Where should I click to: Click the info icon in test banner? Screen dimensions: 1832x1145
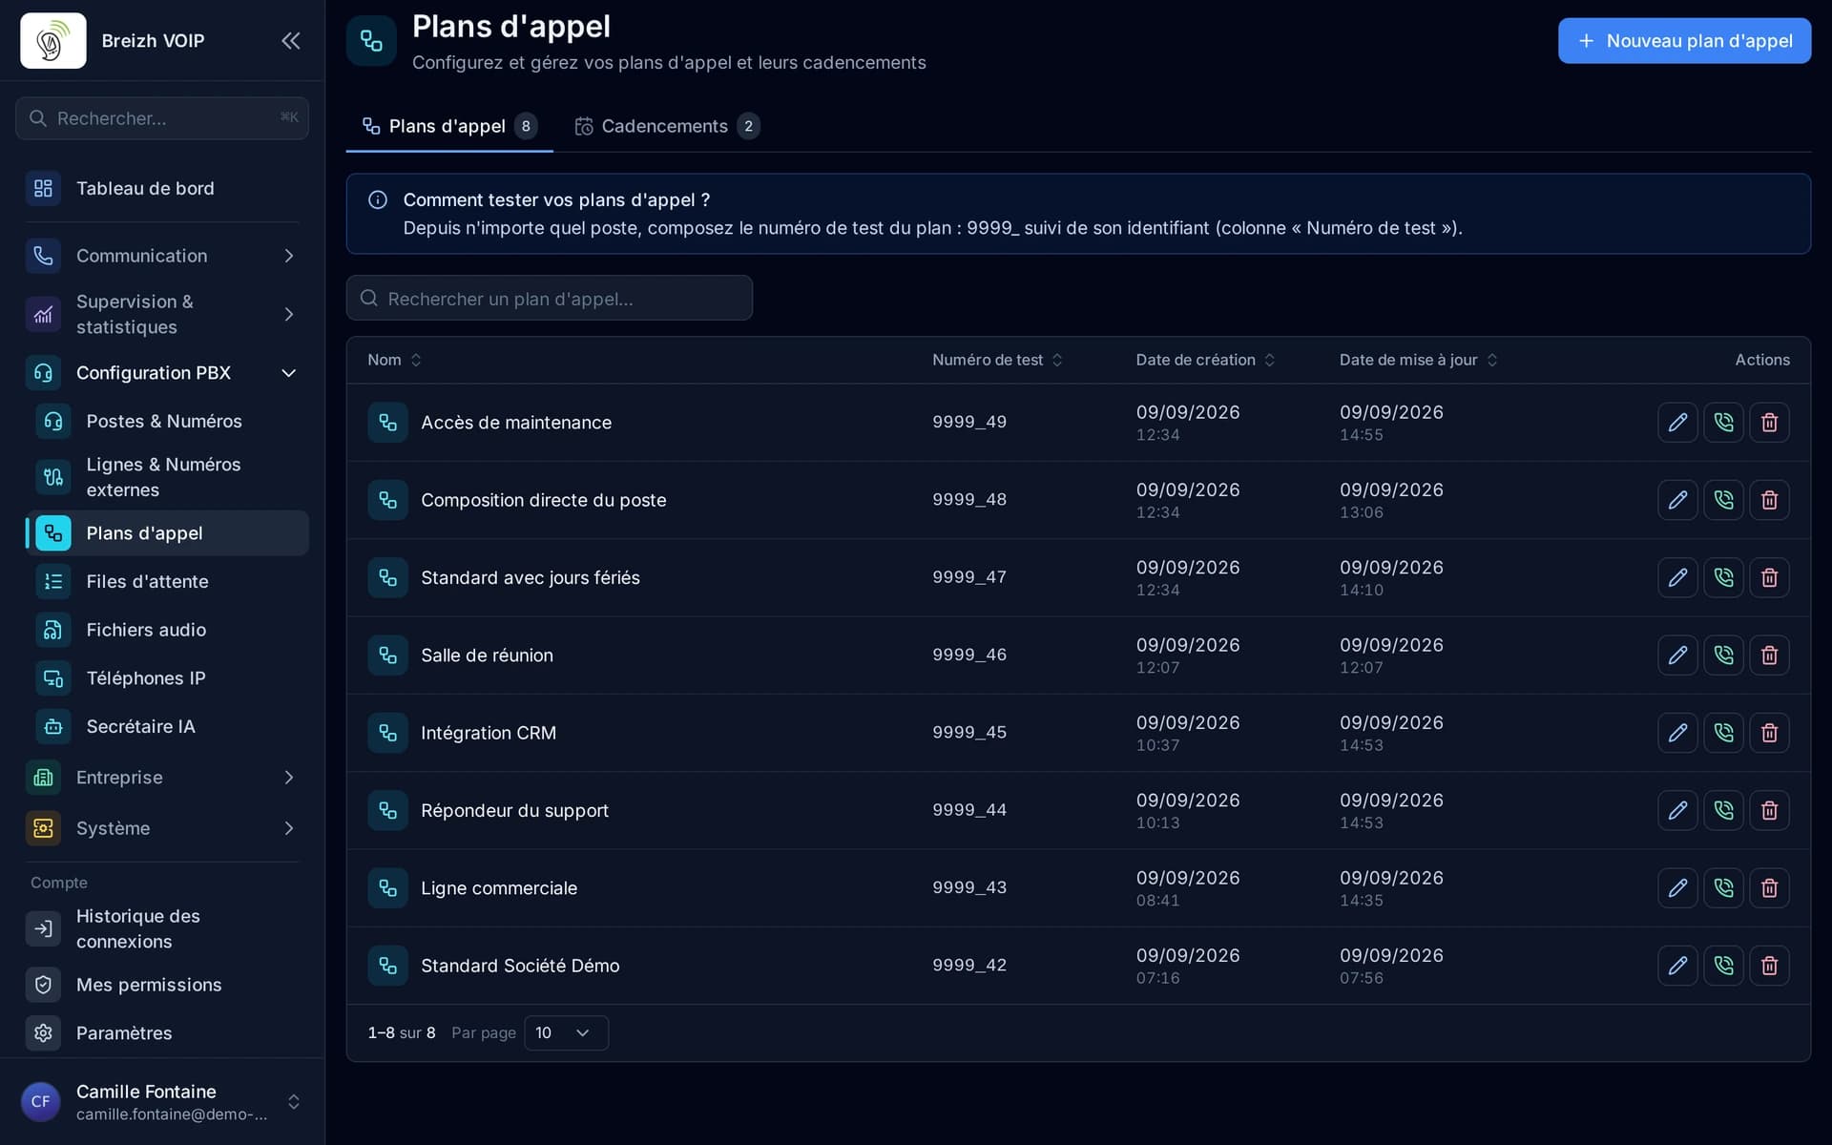(x=378, y=200)
